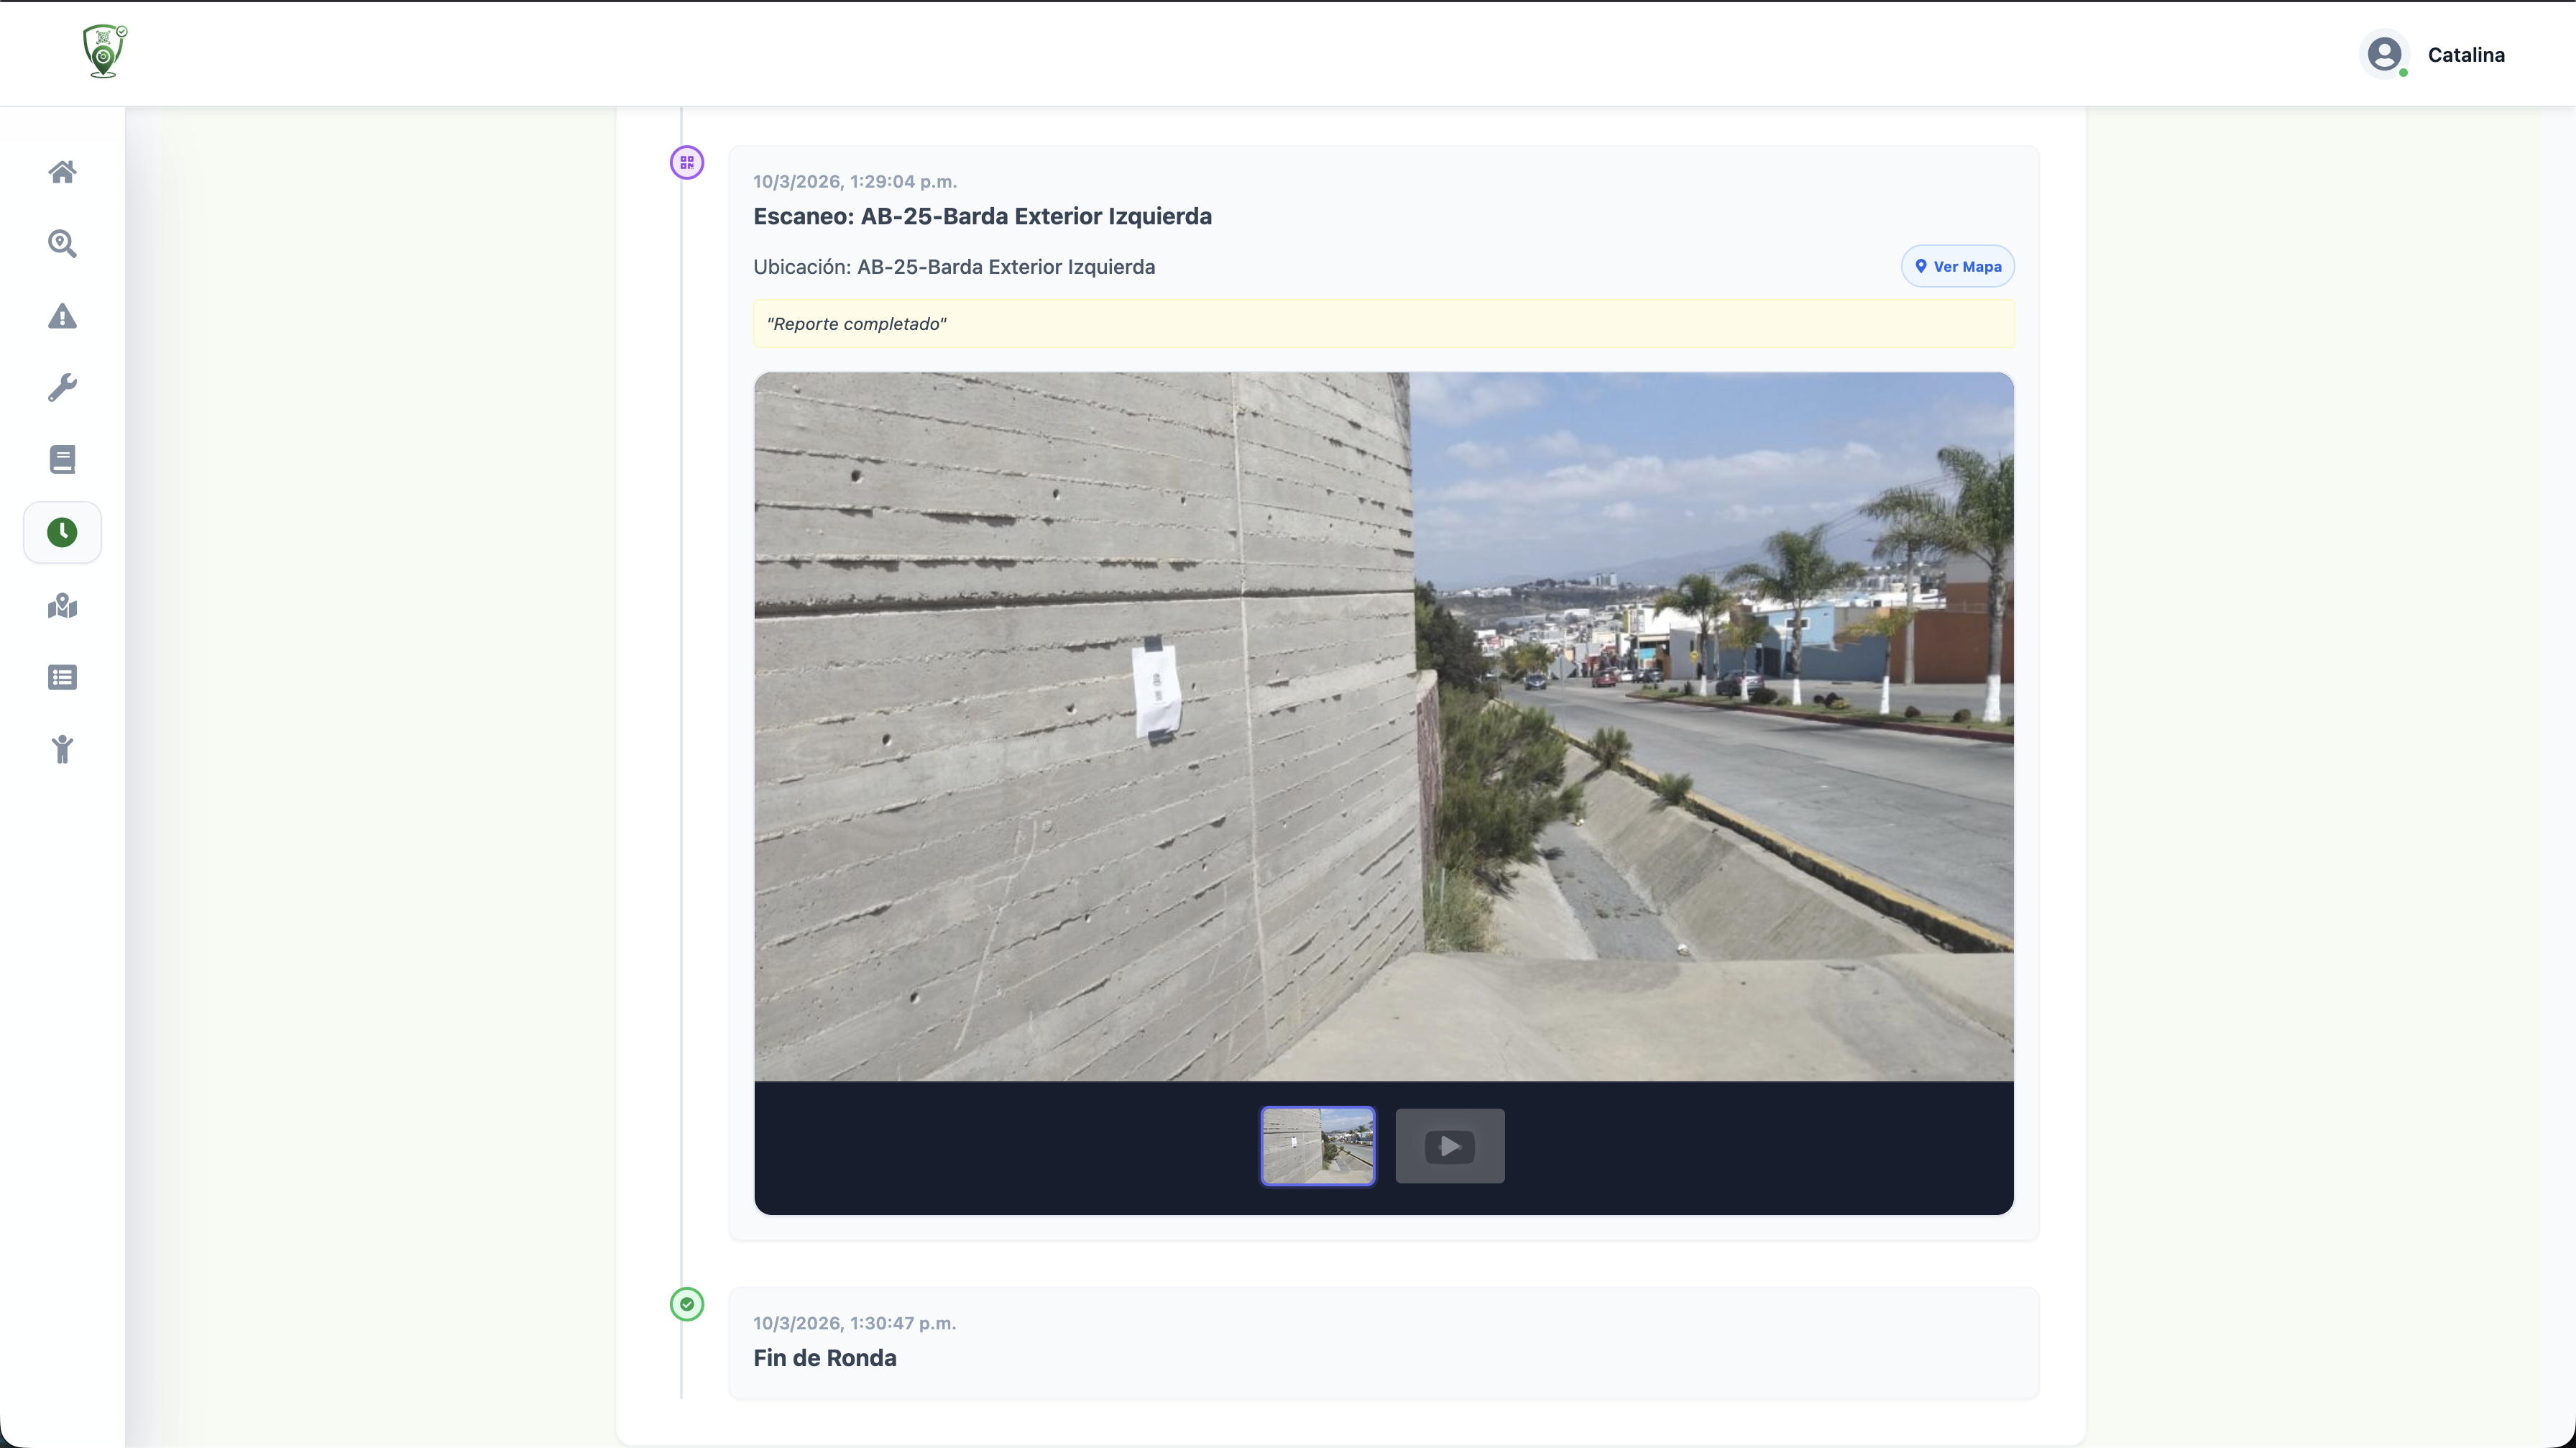
Task: Open the map with pin icon
Action: (62, 606)
